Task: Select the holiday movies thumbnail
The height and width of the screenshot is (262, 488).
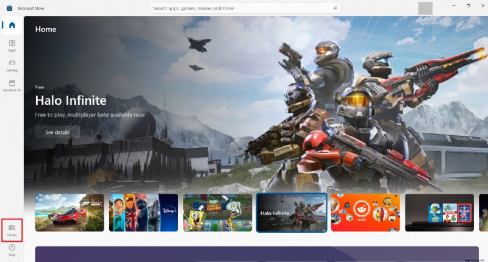Action: click(x=439, y=213)
